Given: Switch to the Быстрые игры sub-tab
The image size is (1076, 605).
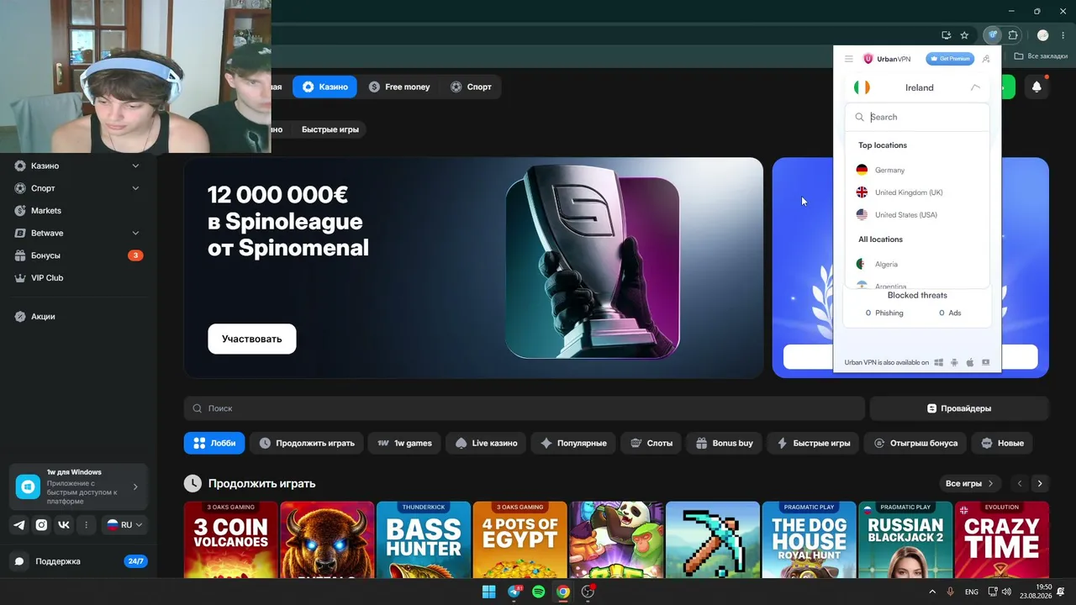Looking at the screenshot, I should click(x=330, y=129).
